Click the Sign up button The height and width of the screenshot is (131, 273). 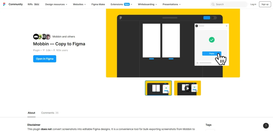(265, 4)
